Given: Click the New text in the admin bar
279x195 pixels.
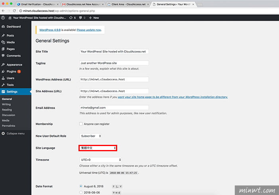Looking at the screenshot, I should (x=96, y=18).
